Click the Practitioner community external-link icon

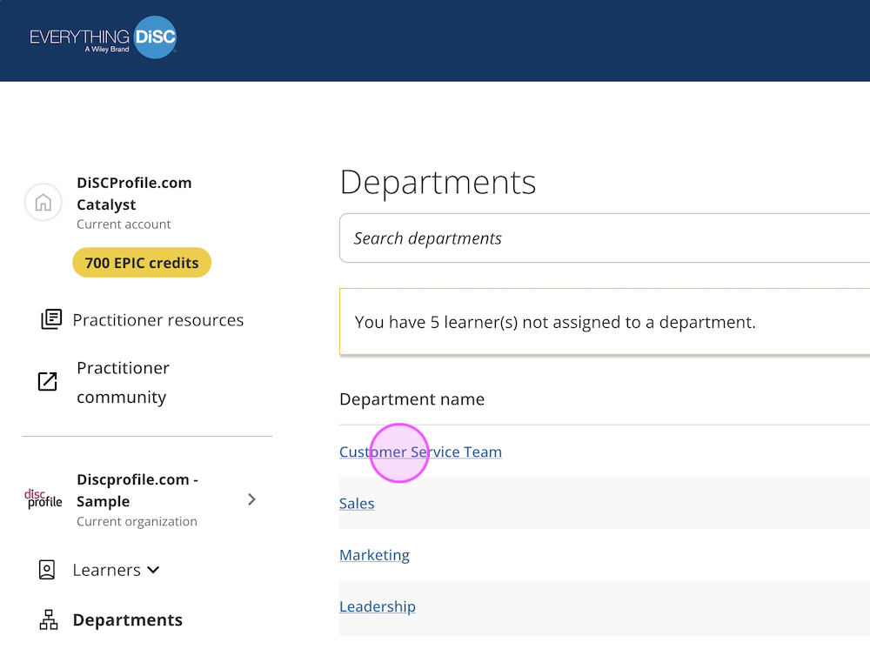click(48, 382)
